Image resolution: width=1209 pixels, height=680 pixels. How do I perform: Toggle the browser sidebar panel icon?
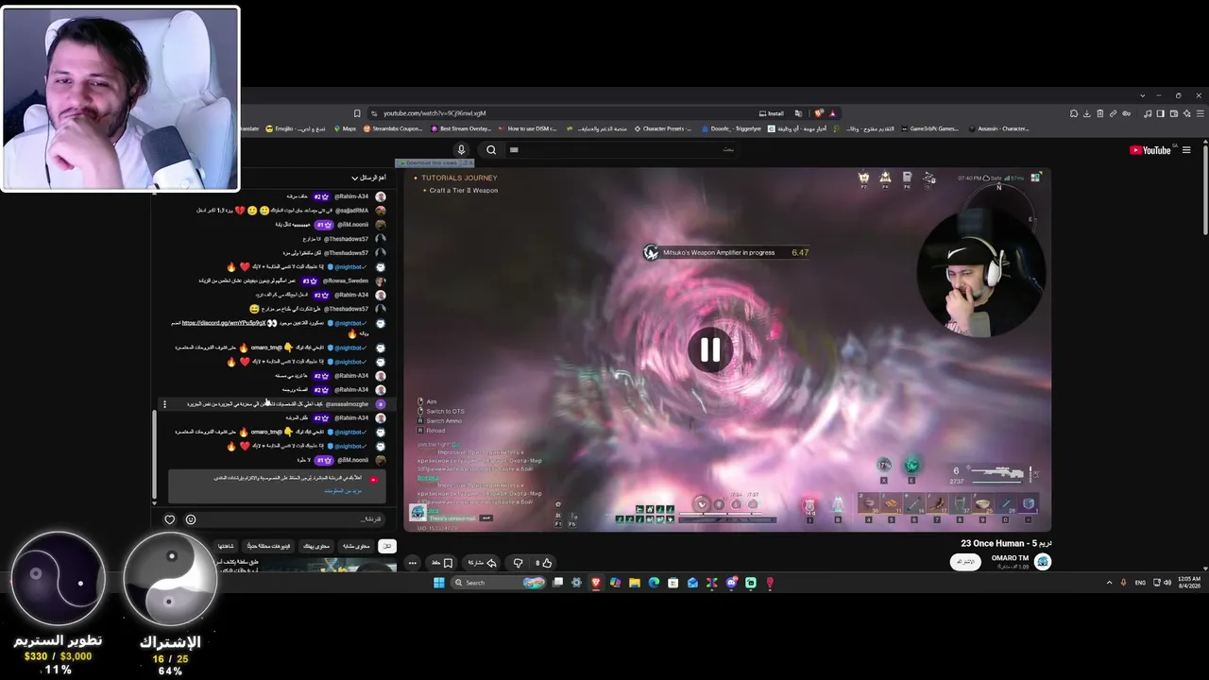pos(1161,113)
